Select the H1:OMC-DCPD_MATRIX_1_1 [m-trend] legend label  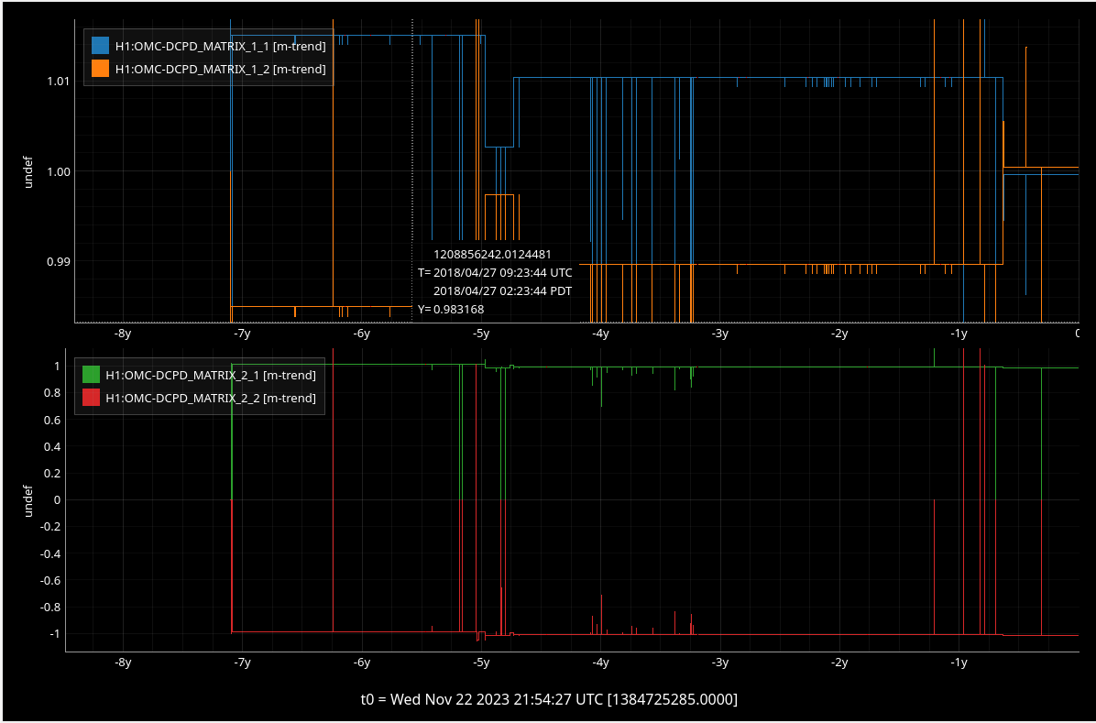(x=220, y=47)
